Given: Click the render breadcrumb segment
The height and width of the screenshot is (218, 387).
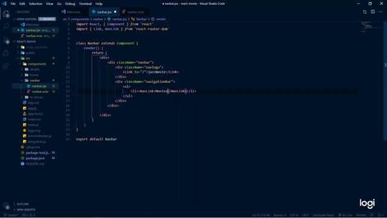Looking at the screenshot, I should click(x=161, y=19).
